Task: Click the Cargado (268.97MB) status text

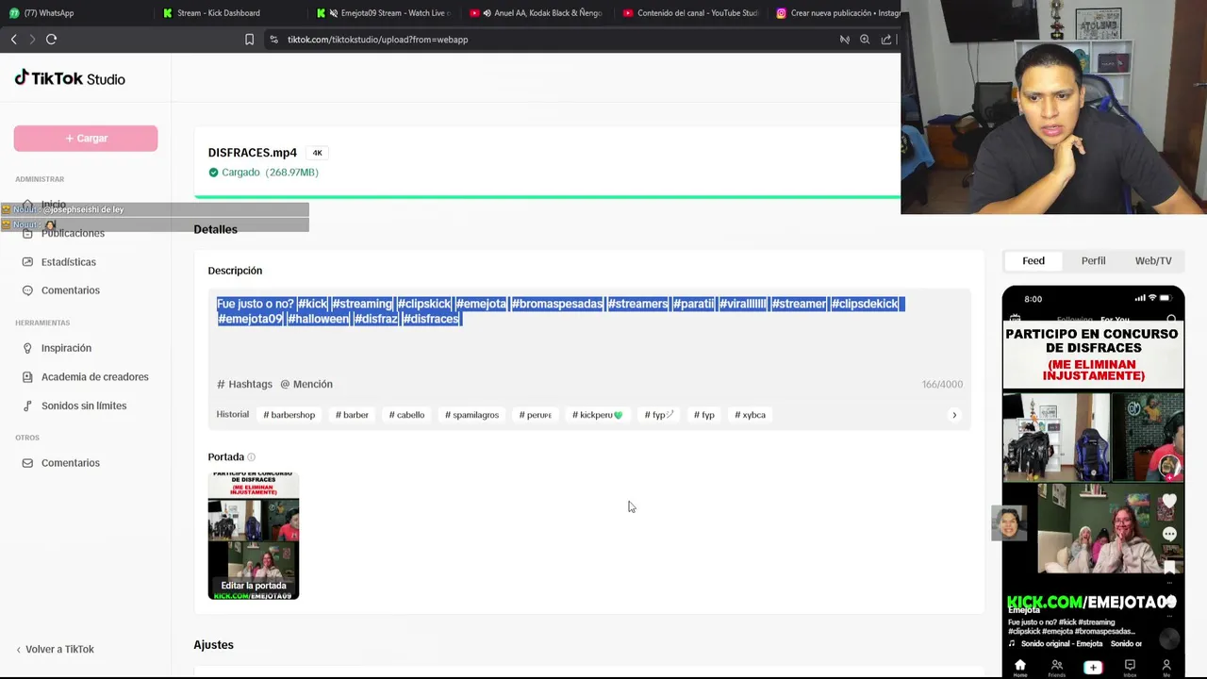Action: point(264,173)
